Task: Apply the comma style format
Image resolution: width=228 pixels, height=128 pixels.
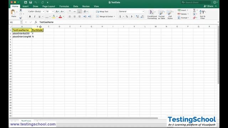Action: (131, 17)
